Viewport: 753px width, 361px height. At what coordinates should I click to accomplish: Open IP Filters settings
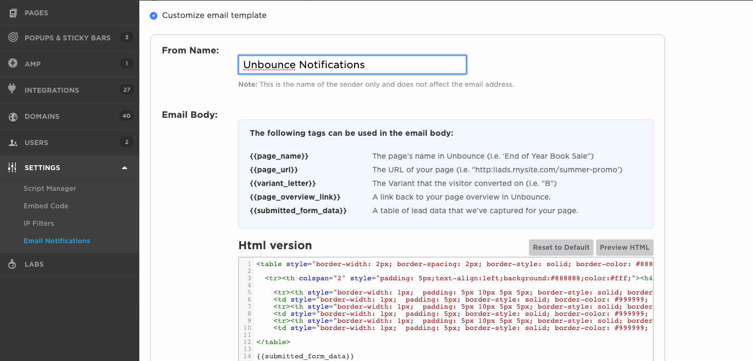coord(39,223)
